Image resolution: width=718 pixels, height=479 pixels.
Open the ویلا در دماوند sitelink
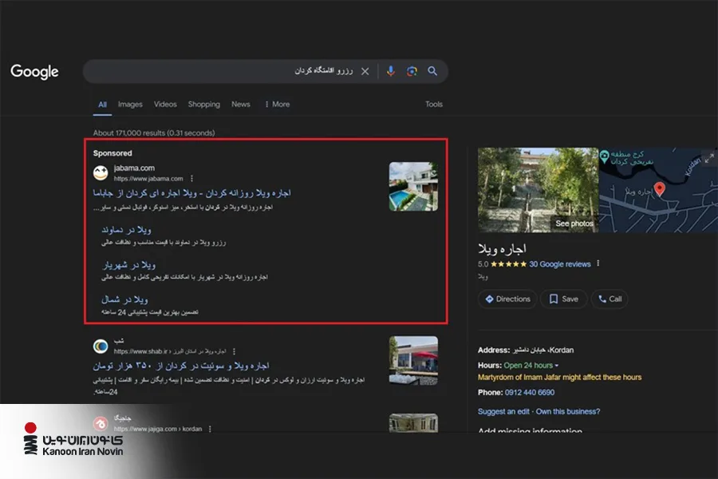(x=126, y=230)
